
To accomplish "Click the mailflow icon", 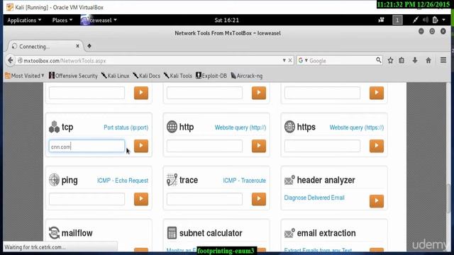I will (54, 233).
